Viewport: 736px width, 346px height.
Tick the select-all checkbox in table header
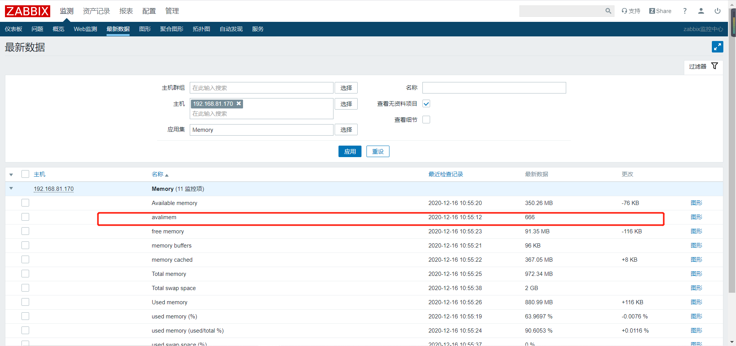[x=25, y=174]
